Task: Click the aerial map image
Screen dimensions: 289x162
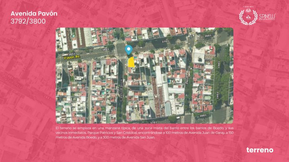Action: pyautogui.click(x=144, y=75)
